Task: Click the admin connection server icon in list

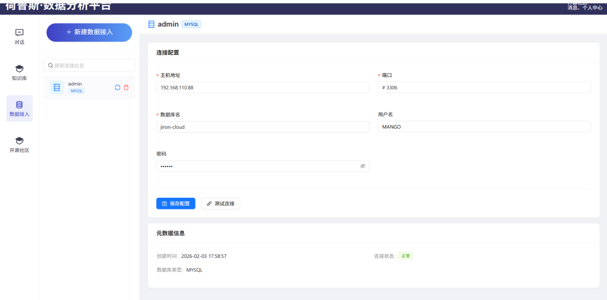Action: [57, 88]
